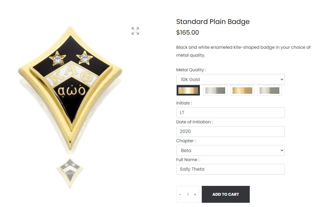Select the currently highlighted first gold swatch
Viewport: 320px width, 207px height.
(188, 90)
